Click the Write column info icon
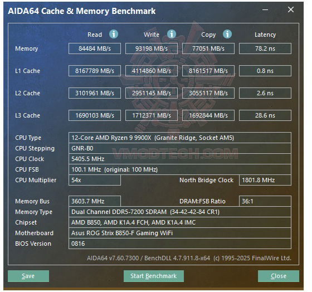The image size is (312, 292). tap(172, 34)
